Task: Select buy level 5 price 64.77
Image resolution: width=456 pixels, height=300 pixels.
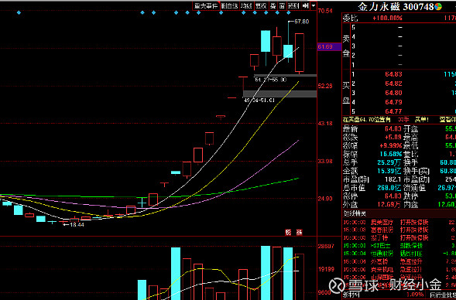Action: [393, 111]
